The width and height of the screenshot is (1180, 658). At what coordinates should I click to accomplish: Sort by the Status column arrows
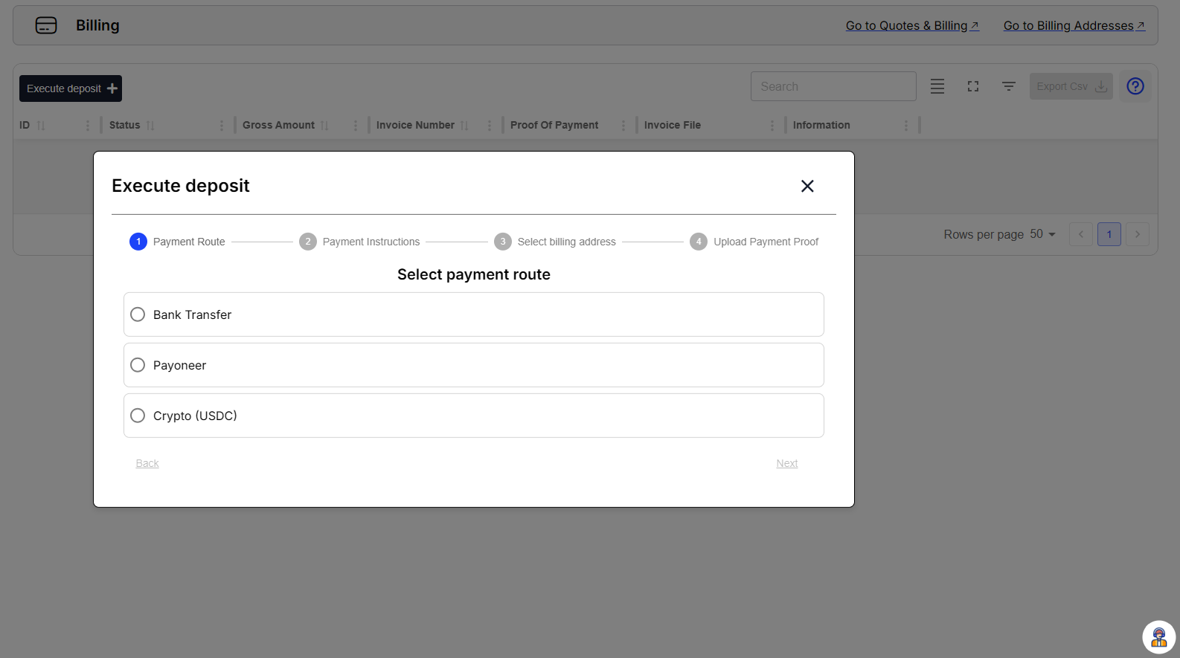click(x=150, y=126)
